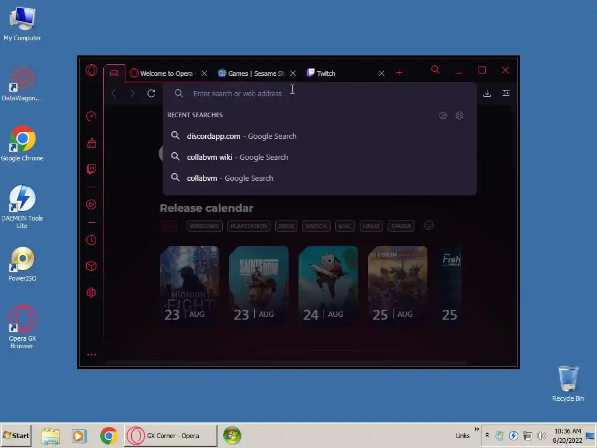The height and width of the screenshot is (448, 597).
Task: Open GX Cleaner broom in sidebar
Action: pos(92,143)
